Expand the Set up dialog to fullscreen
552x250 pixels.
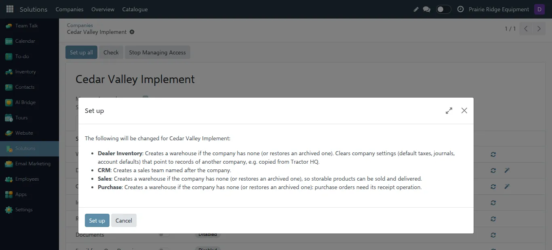point(449,110)
